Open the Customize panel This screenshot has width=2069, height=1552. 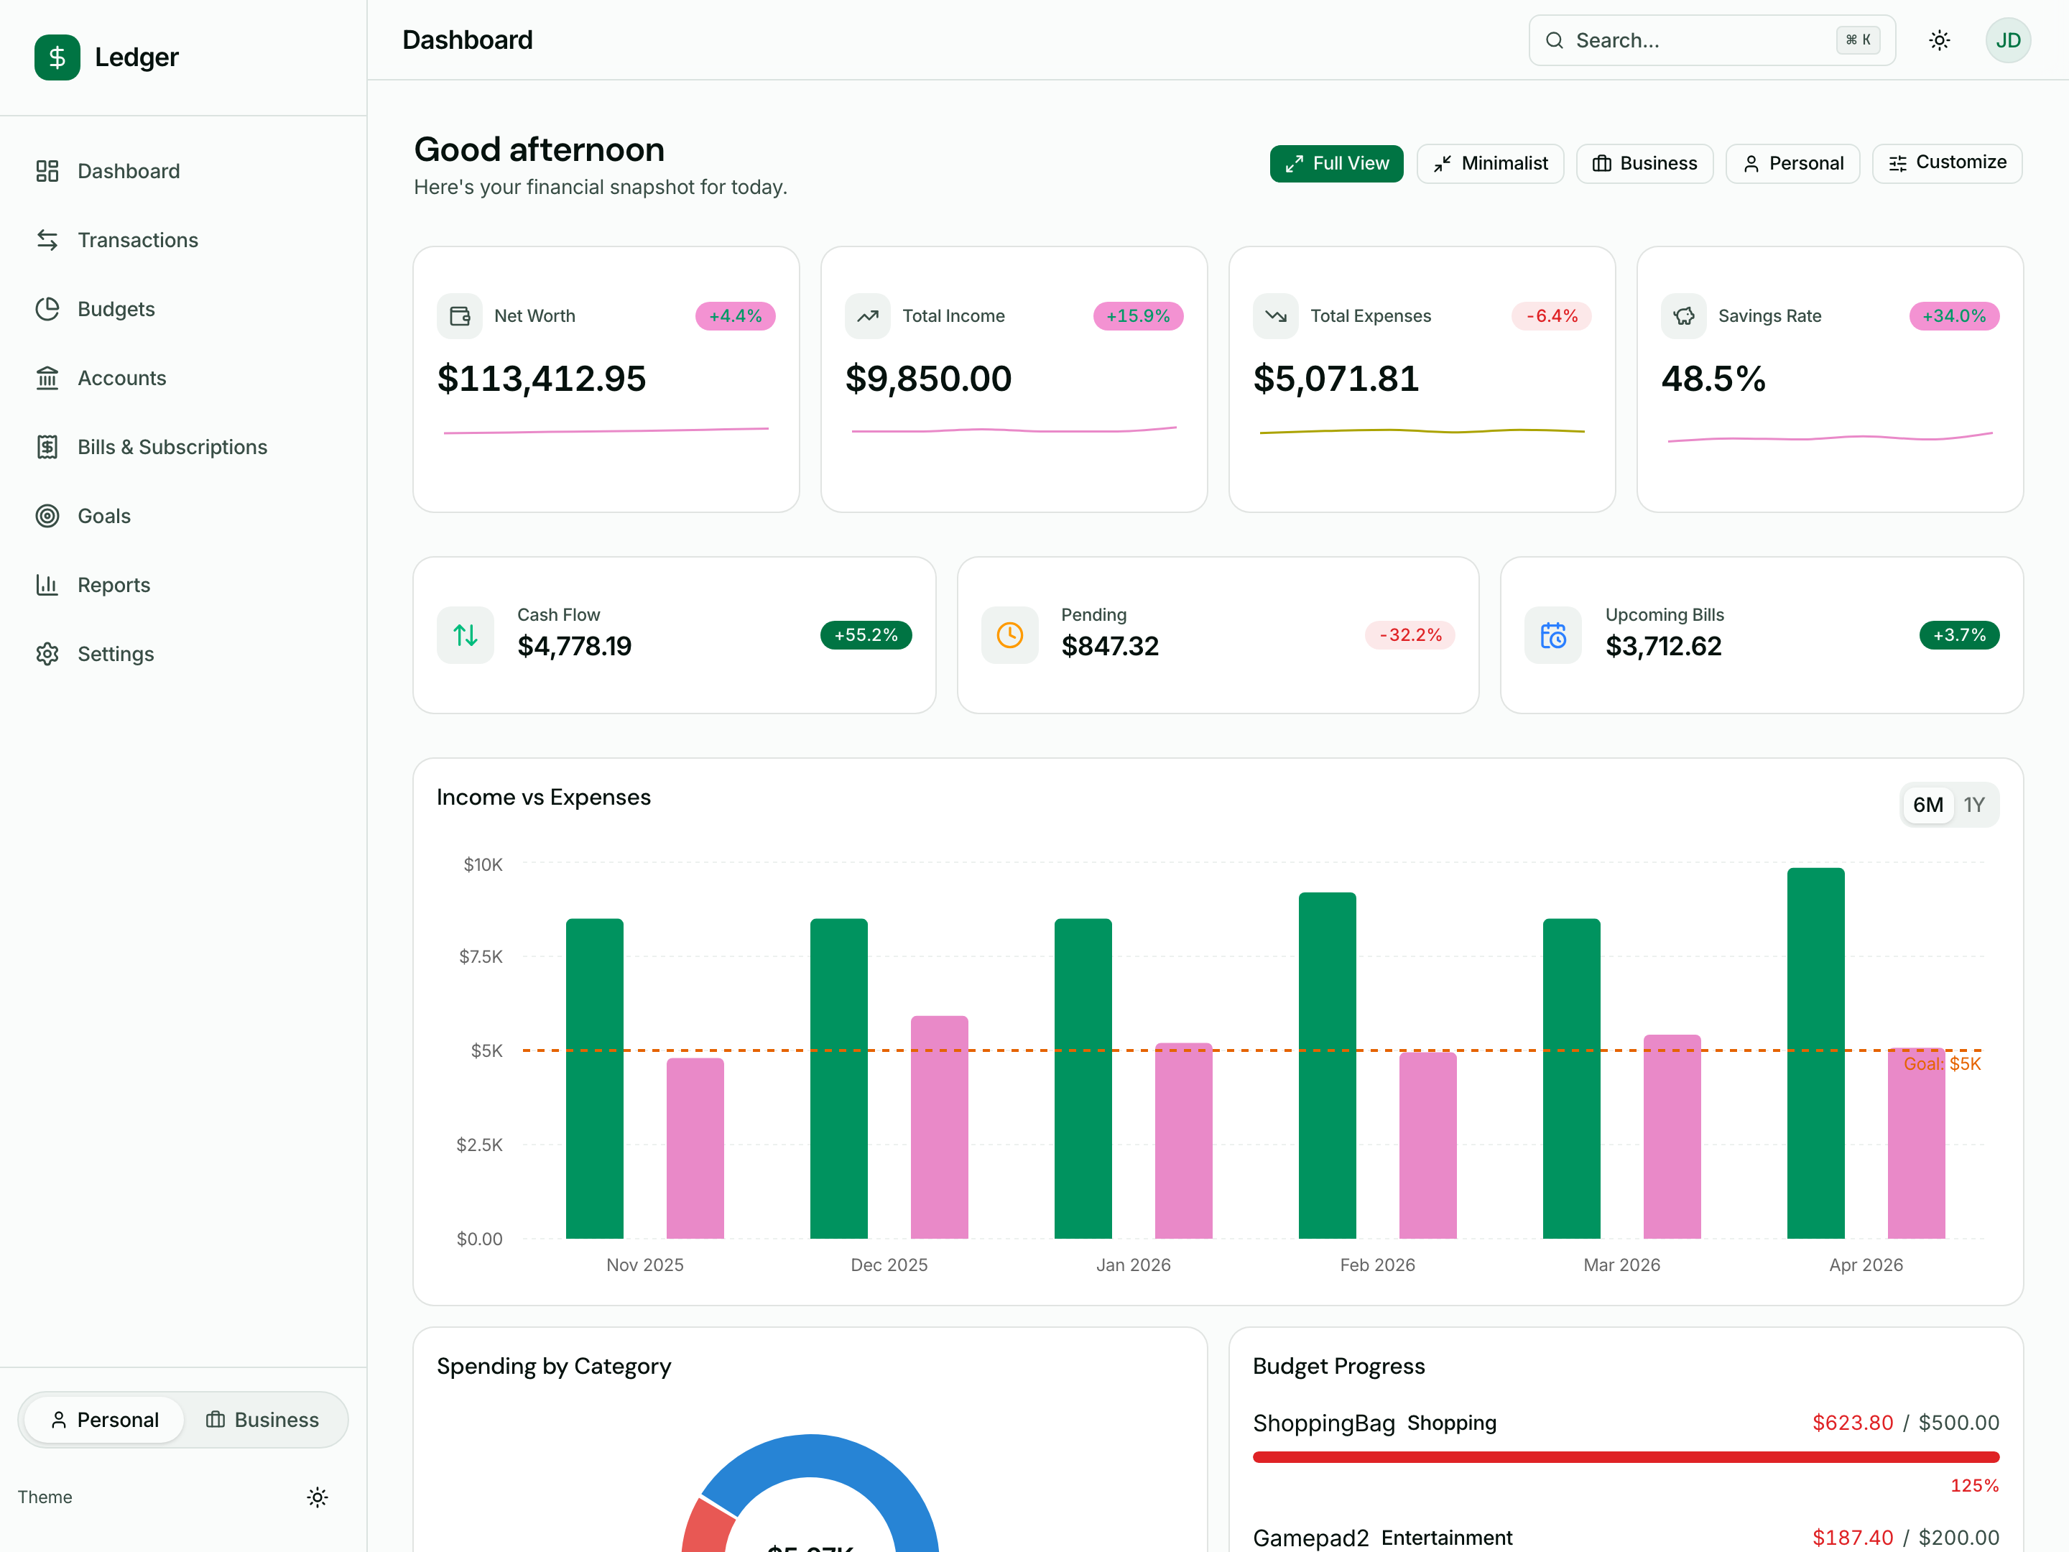[1946, 163]
